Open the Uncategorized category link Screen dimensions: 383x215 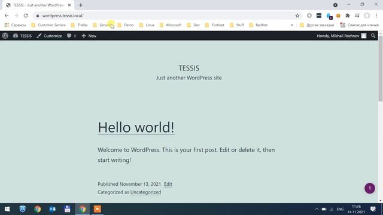(x=145, y=192)
